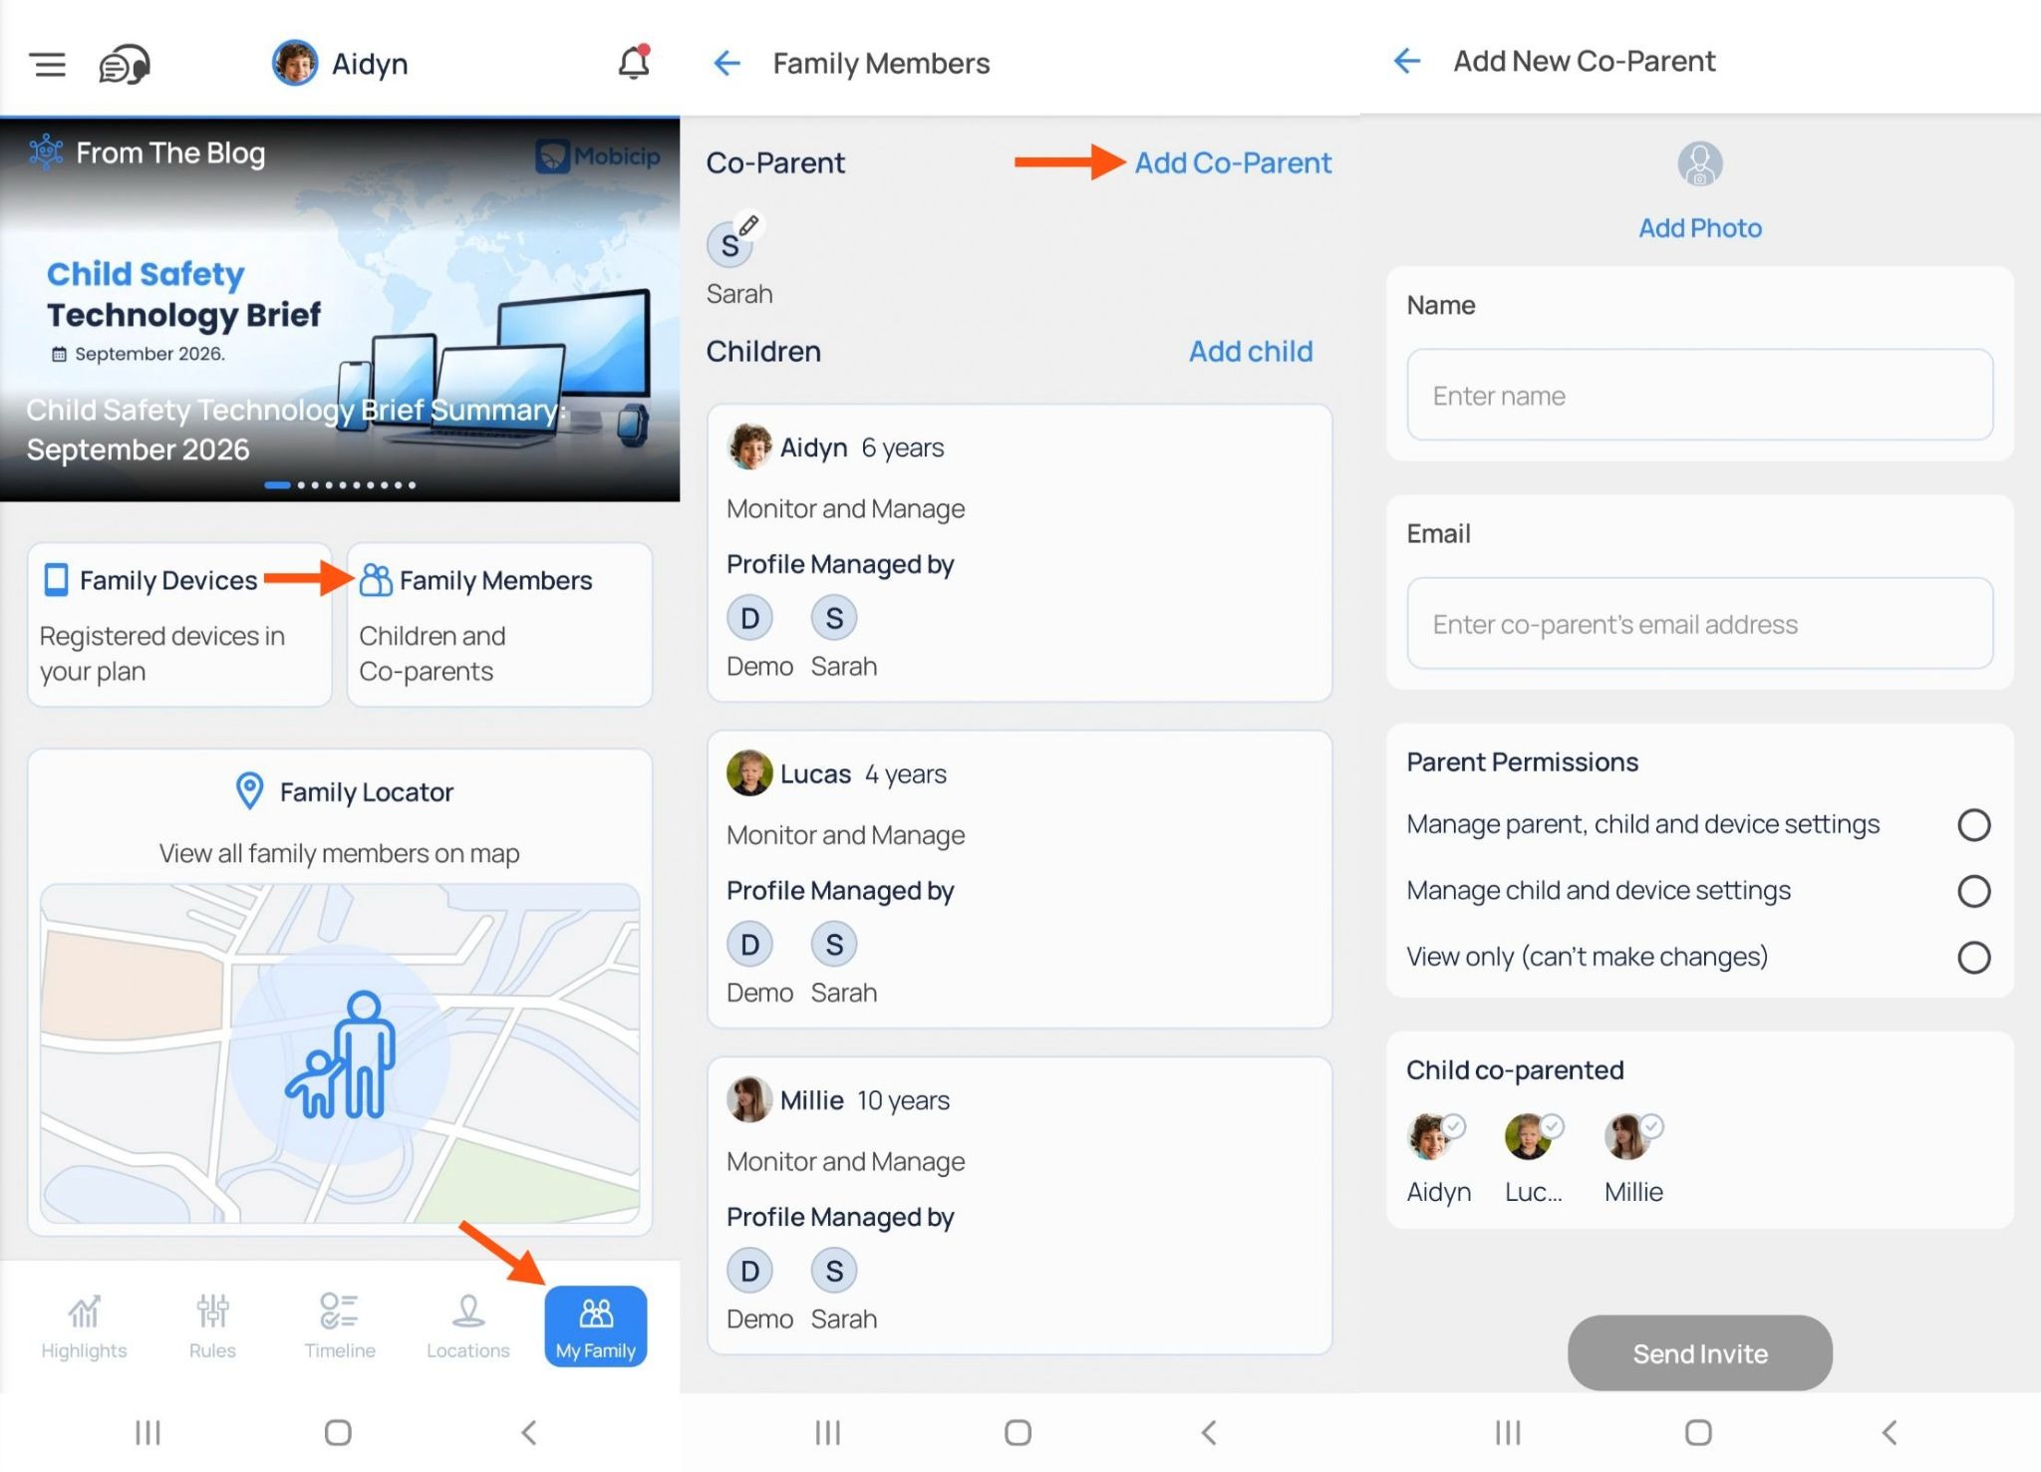
Task: Tap the Add Photo link
Action: click(x=1700, y=228)
